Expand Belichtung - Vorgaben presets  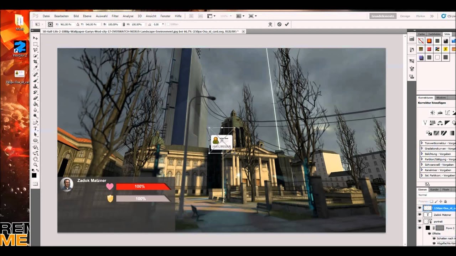tap(422, 154)
